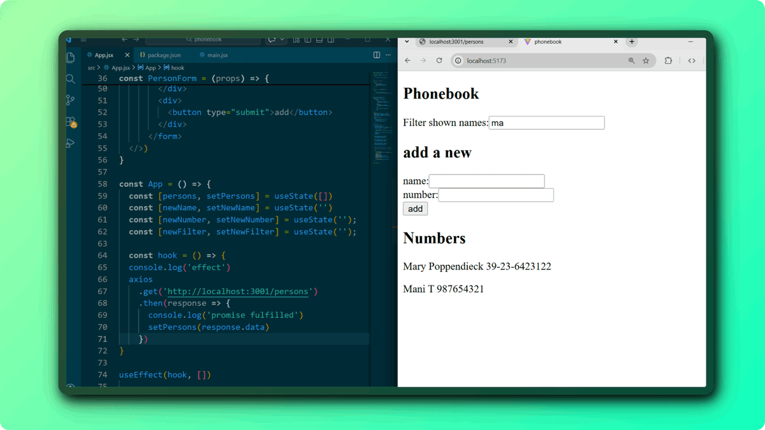765x430 pixels.
Task: Select the App.jsx editor tab
Action: point(104,55)
